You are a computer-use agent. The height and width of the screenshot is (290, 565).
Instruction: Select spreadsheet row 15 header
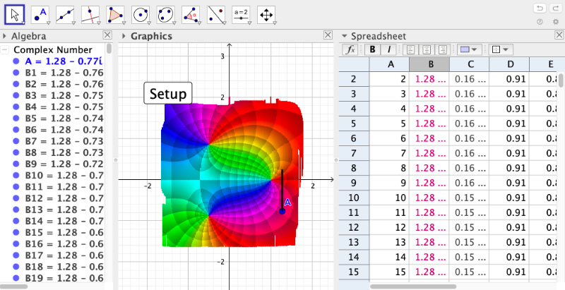[354, 272]
